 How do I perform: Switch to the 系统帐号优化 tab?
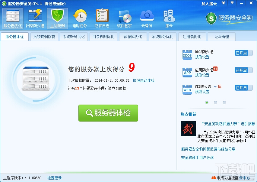[74, 37]
